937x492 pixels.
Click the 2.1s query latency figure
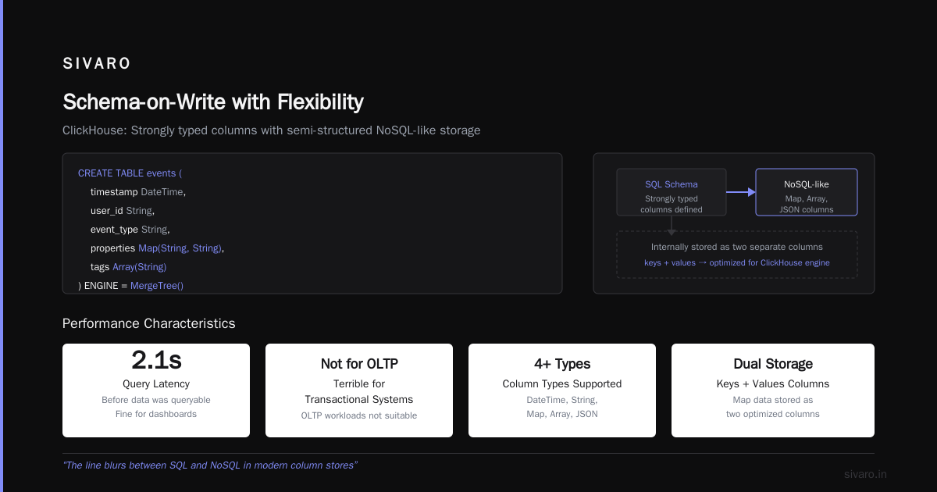click(x=156, y=360)
